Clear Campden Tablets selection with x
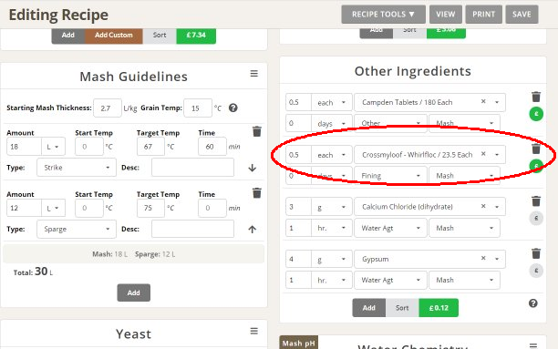The height and width of the screenshot is (349, 558). (483, 101)
